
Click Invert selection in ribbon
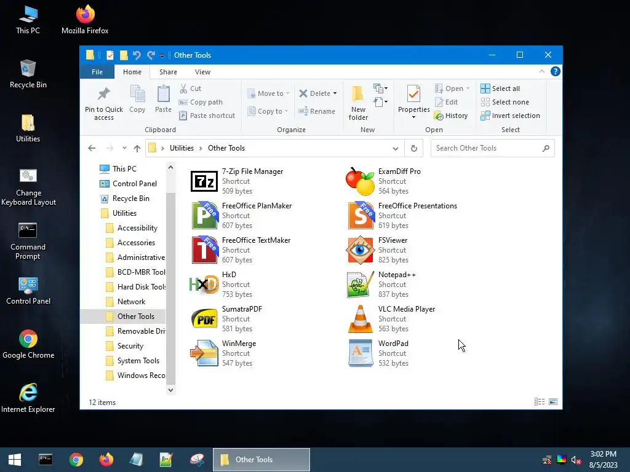[510, 116]
